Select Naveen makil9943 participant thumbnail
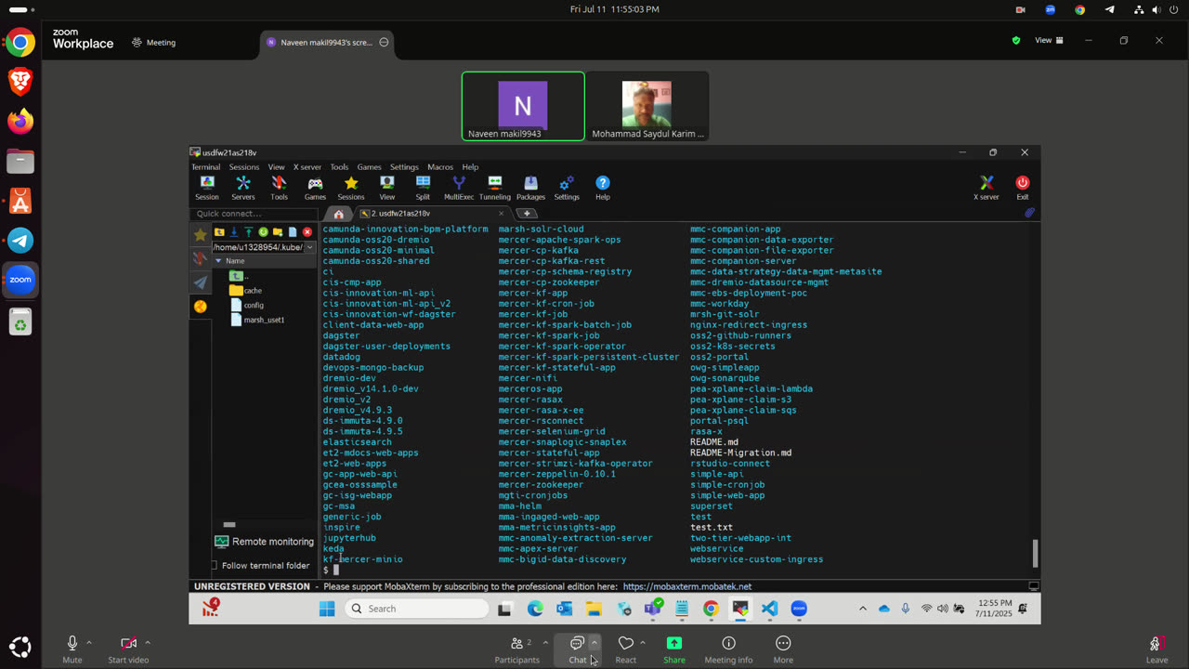1189x669 pixels. [523, 106]
